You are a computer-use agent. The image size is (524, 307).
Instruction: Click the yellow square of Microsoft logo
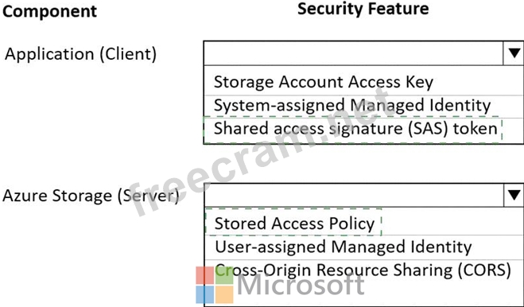(x=224, y=294)
